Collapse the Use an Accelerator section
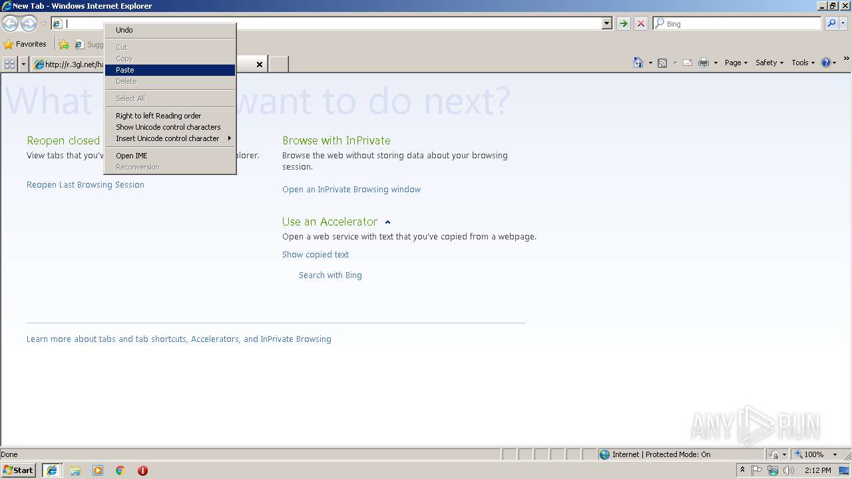 387,222
